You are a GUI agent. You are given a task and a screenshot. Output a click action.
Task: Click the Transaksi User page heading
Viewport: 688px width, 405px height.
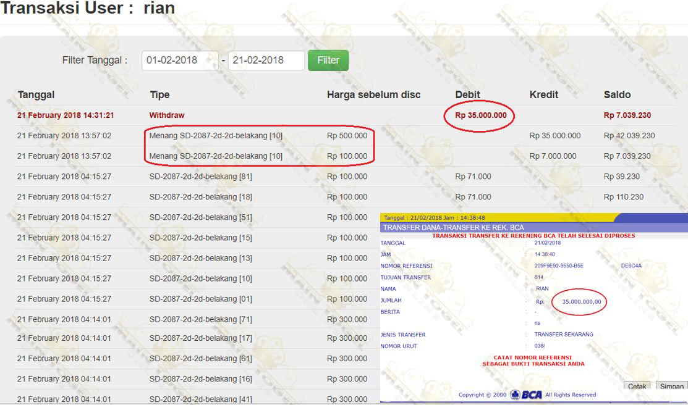pos(87,9)
